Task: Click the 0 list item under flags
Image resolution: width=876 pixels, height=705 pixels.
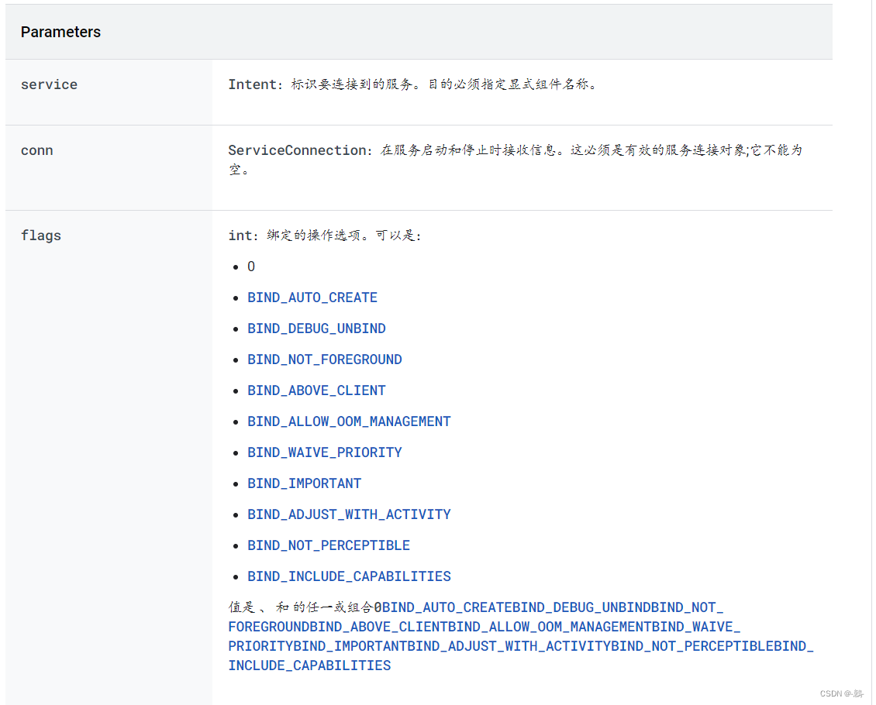Action: 250,267
